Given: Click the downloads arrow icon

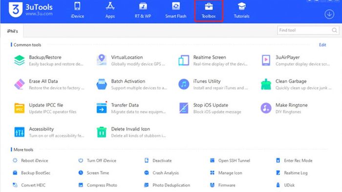Looking at the screenshot, I should (x=329, y=14).
